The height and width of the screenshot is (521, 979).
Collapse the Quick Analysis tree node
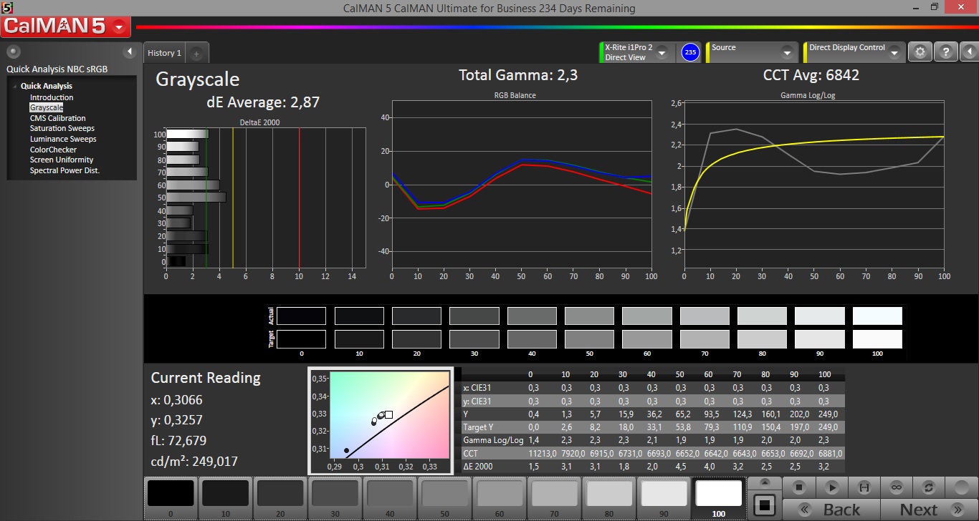coord(16,86)
